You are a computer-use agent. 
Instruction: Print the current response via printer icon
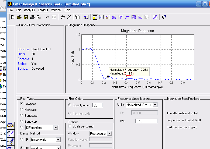(32, 17)
